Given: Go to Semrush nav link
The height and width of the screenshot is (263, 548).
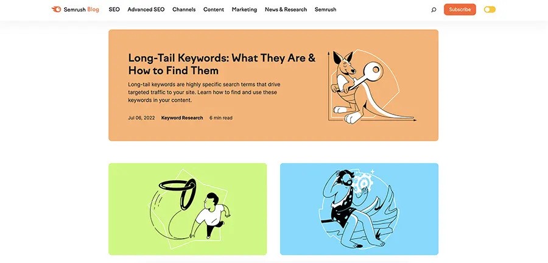Looking at the screenshot, I should (325, 9).
